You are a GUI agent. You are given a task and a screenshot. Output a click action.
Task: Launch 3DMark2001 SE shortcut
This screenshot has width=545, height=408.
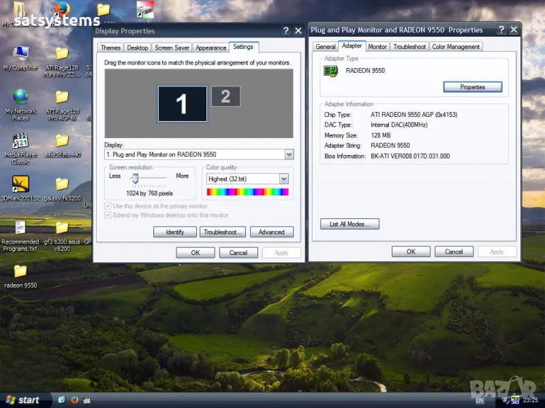coord(20,184)
